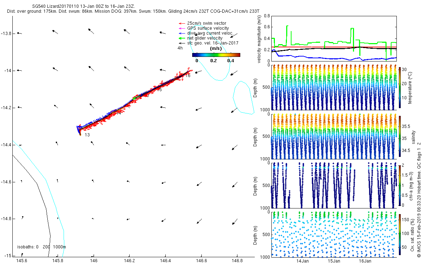The width and height of the screenshot is (424, 265).
Task: Click the temperature (°C) colorbar
Action: [x=400, y=87]
